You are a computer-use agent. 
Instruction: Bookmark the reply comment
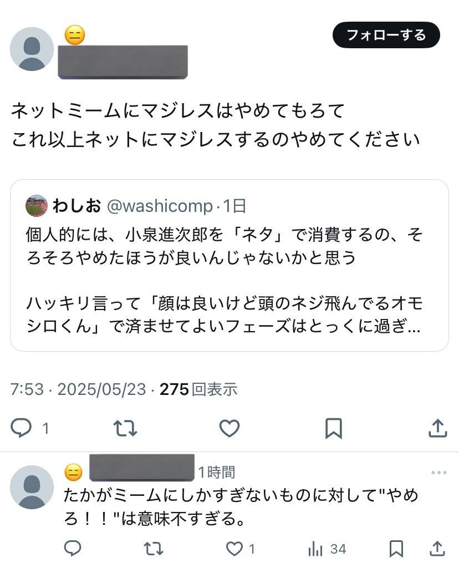point(396,549)
